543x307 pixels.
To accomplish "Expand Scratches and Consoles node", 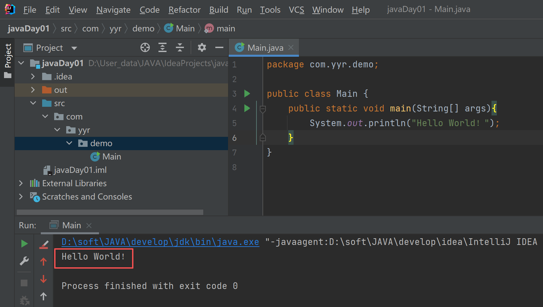I will point(21,196).
